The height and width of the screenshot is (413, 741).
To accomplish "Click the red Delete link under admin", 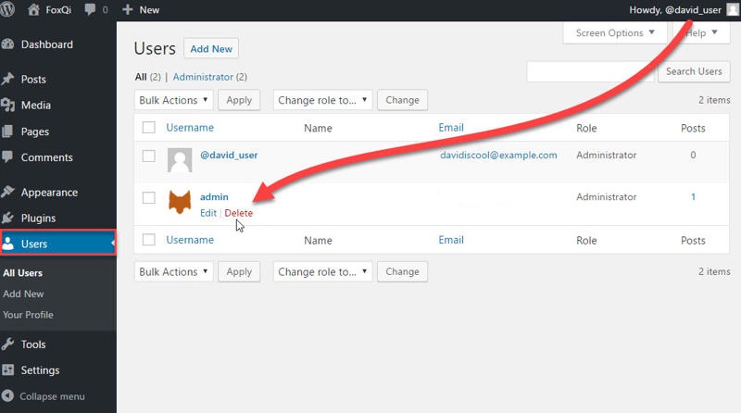I will pyautogui.click(x=238, y=213).
